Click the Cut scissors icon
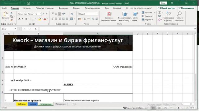The width and height of the screenshot is (199, 111). point(12,13)
